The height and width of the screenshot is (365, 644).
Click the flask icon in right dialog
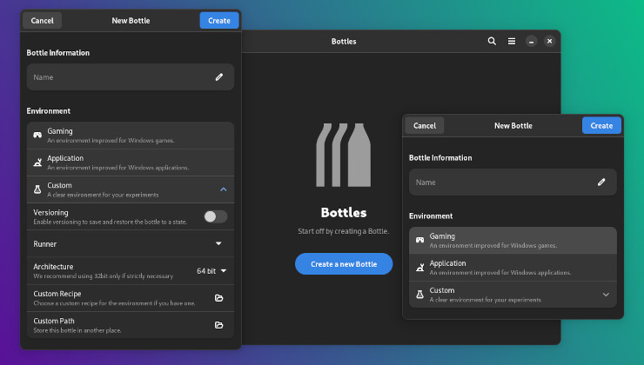tap(419, 295)
